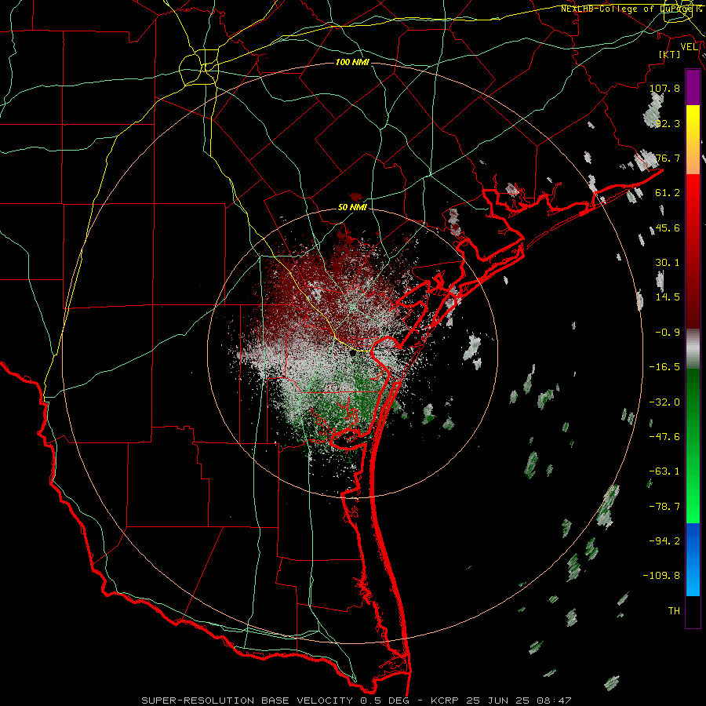
Task: Click the 61.2 velocity scale value
Action: point(668,193)
